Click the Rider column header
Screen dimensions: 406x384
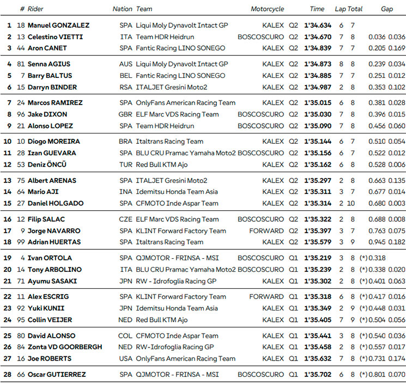35,9
